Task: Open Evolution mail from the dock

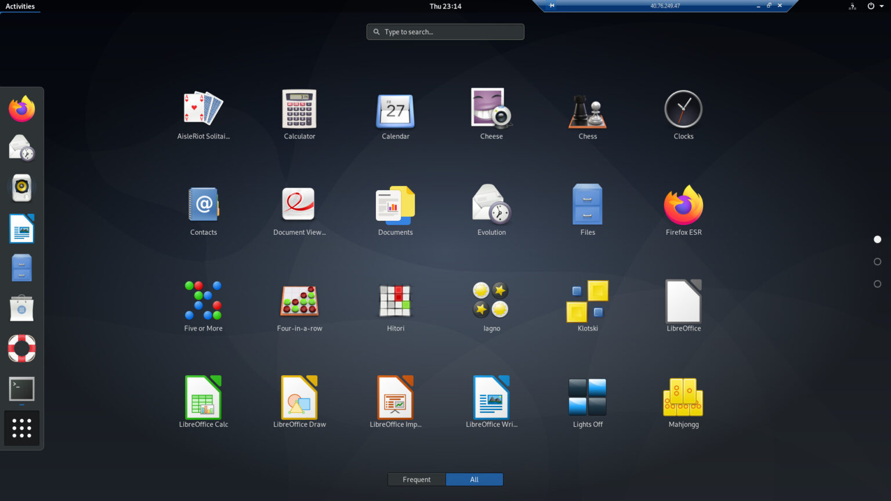Action: click(x=22, y=148)
